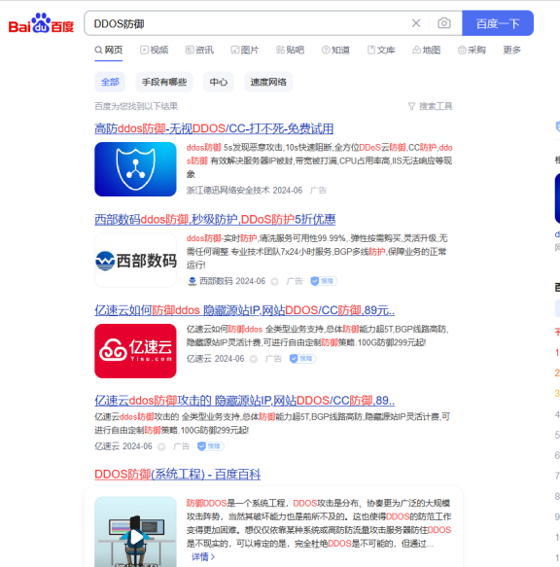Screen dimensions: 560x567
Task: Open the 浙江德迅网络安全技术 source link
Action: (x=228, y=191)
